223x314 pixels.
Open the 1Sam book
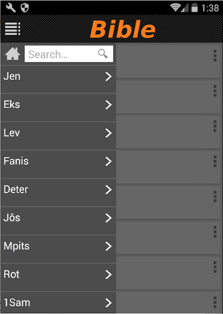58,303
